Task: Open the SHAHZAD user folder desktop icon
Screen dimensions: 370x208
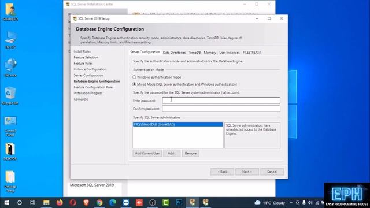Action: pyautogui.click(x=10, y=12)
